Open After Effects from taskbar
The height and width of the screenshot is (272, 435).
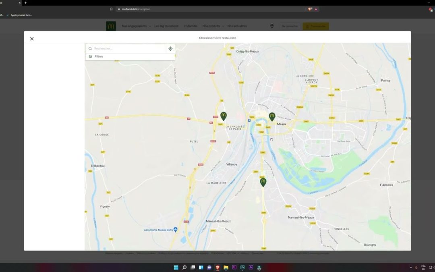[x=251, y=267]
